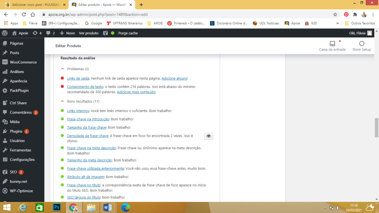
Task: Open the Windows Start menu
Action: coord(7,207)
